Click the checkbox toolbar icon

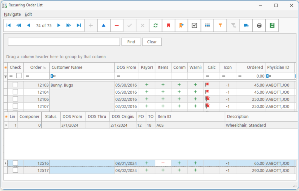click(x=194, y=25)
